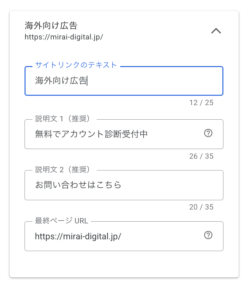The width and height of the screenshot is (250, 287).
Task: Click the 26 / 35 character counter
Action: (201, 156)
